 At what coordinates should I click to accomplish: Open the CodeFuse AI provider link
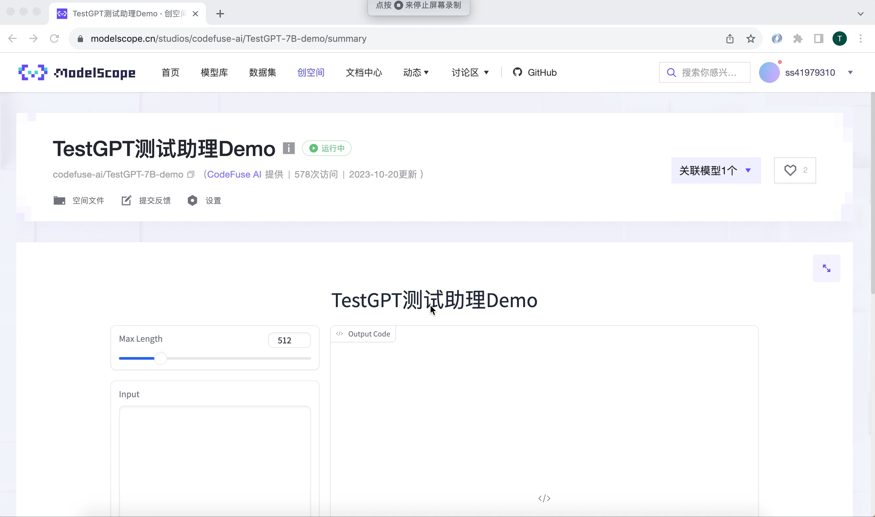click(x=234, y=174)
